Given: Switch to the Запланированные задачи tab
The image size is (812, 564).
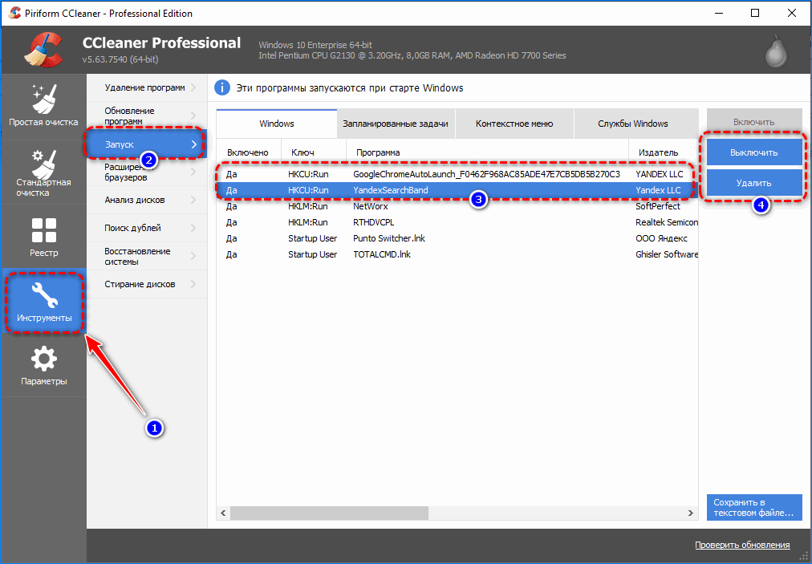Looking at the screenshot, I should click(397, 123).
